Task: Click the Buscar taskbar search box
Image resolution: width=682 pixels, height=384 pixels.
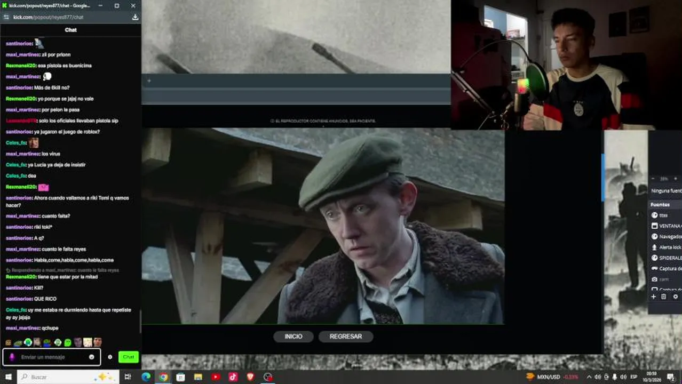Action: (x=67, y=377)
